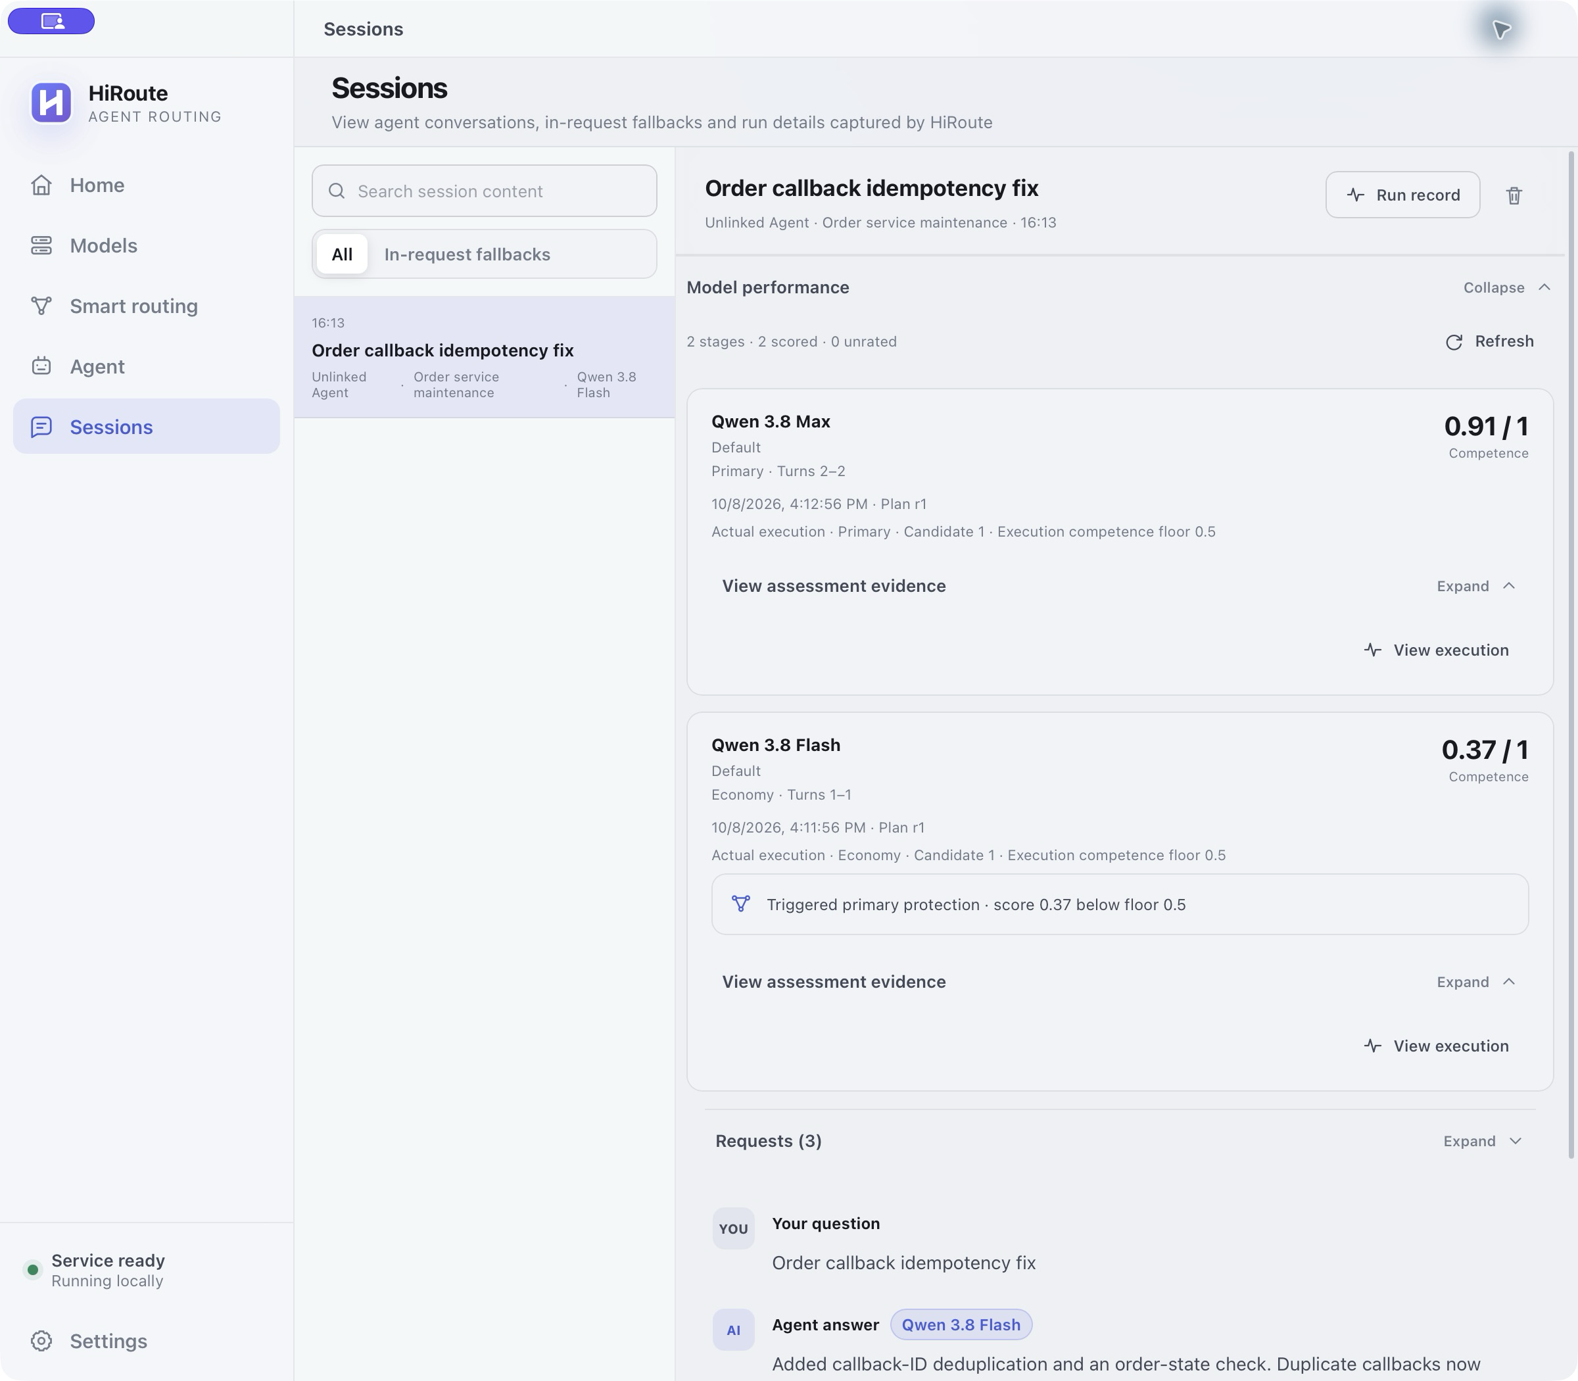Viewport: 1578px width, 1381px height.
Task: Open the 16:13 Order callback session row
Action: pyautogui.click(x=485, y=357)
